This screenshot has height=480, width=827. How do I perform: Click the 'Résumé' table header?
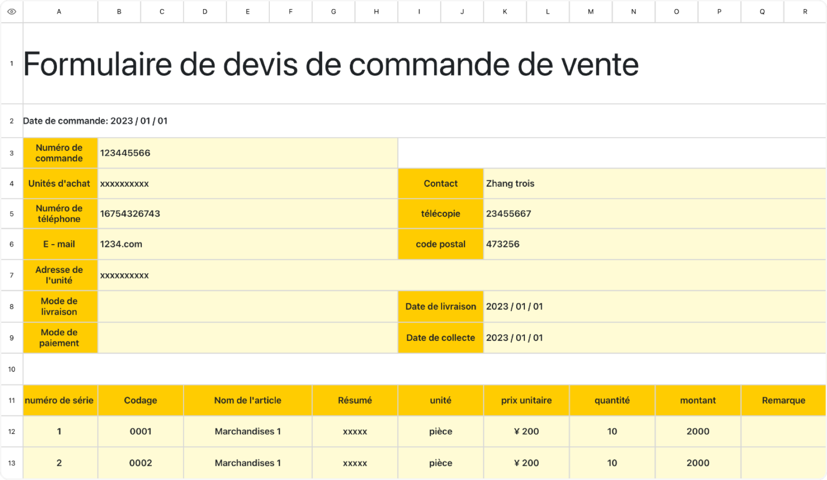coord(355,400)
